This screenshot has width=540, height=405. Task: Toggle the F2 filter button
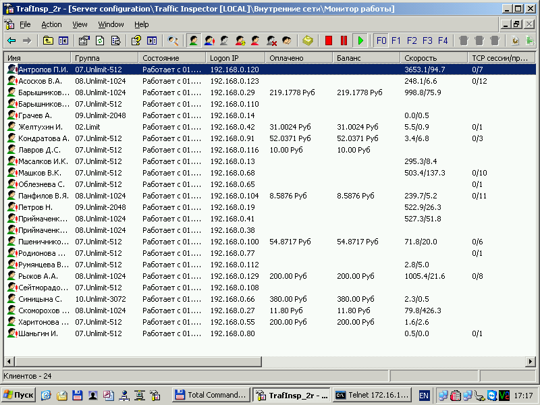(412, 41)
